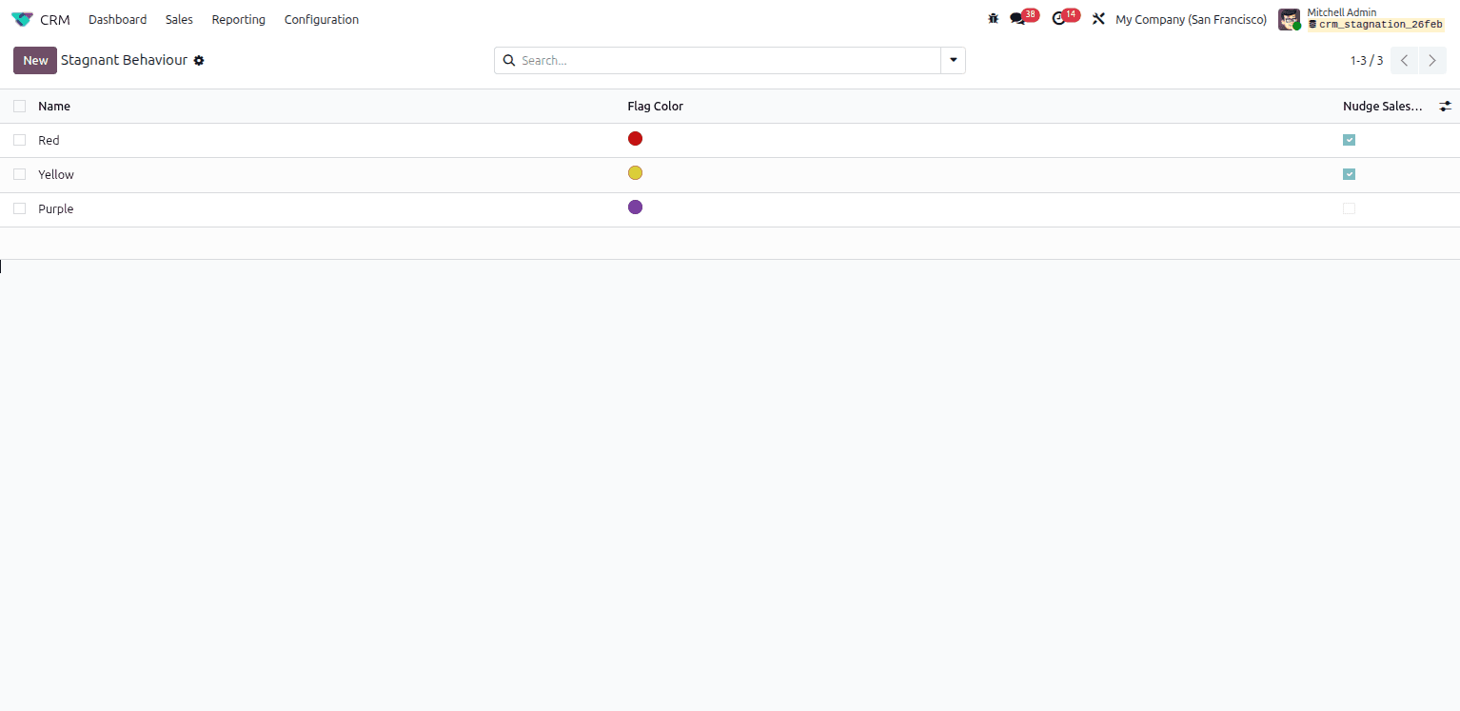Viewport: 1460px width, 711px height.
Task: Click the Red flag color circle
Action: pos(635,138)
